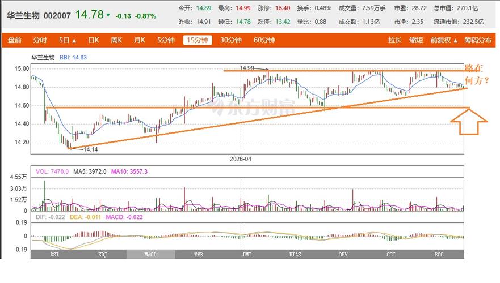This screenshot has width=500, height=283.
Task: Switch to the 60分钟 chart tab
Action: 264,40
